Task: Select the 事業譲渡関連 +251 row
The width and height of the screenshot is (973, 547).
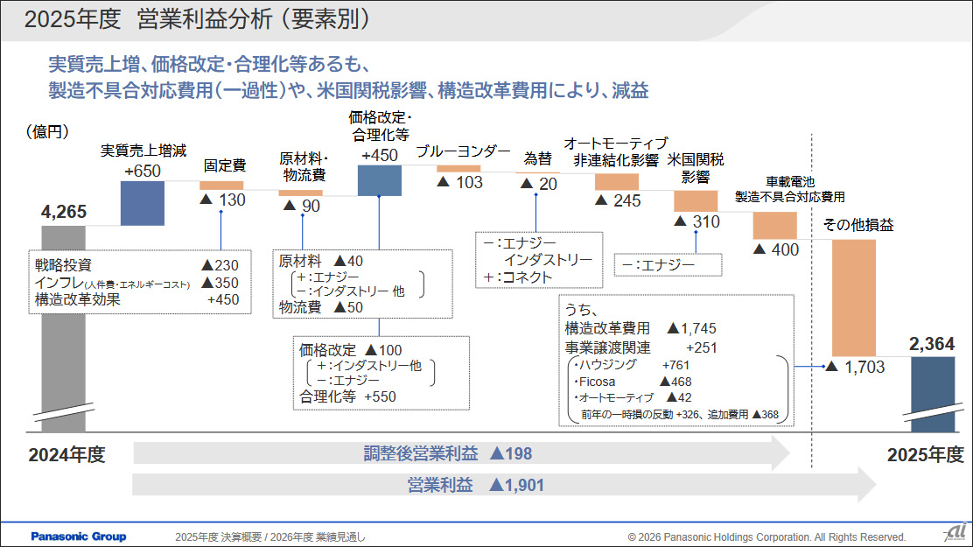Action: pyautogui.click(x=640, y=347)
